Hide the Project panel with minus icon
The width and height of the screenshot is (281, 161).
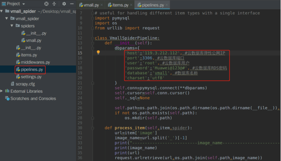[72, 4]
